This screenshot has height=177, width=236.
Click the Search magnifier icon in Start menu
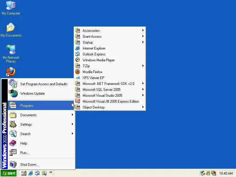pos(13,134)
